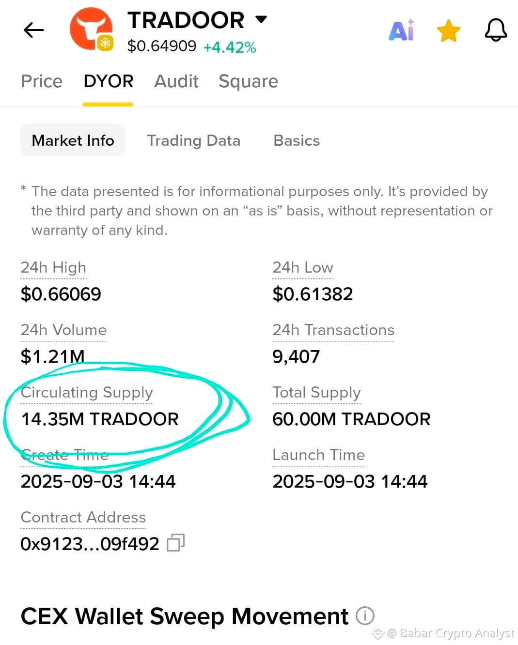
Task: Go to the Square tab
Action: pyautogui.click(x=248, y=81)
